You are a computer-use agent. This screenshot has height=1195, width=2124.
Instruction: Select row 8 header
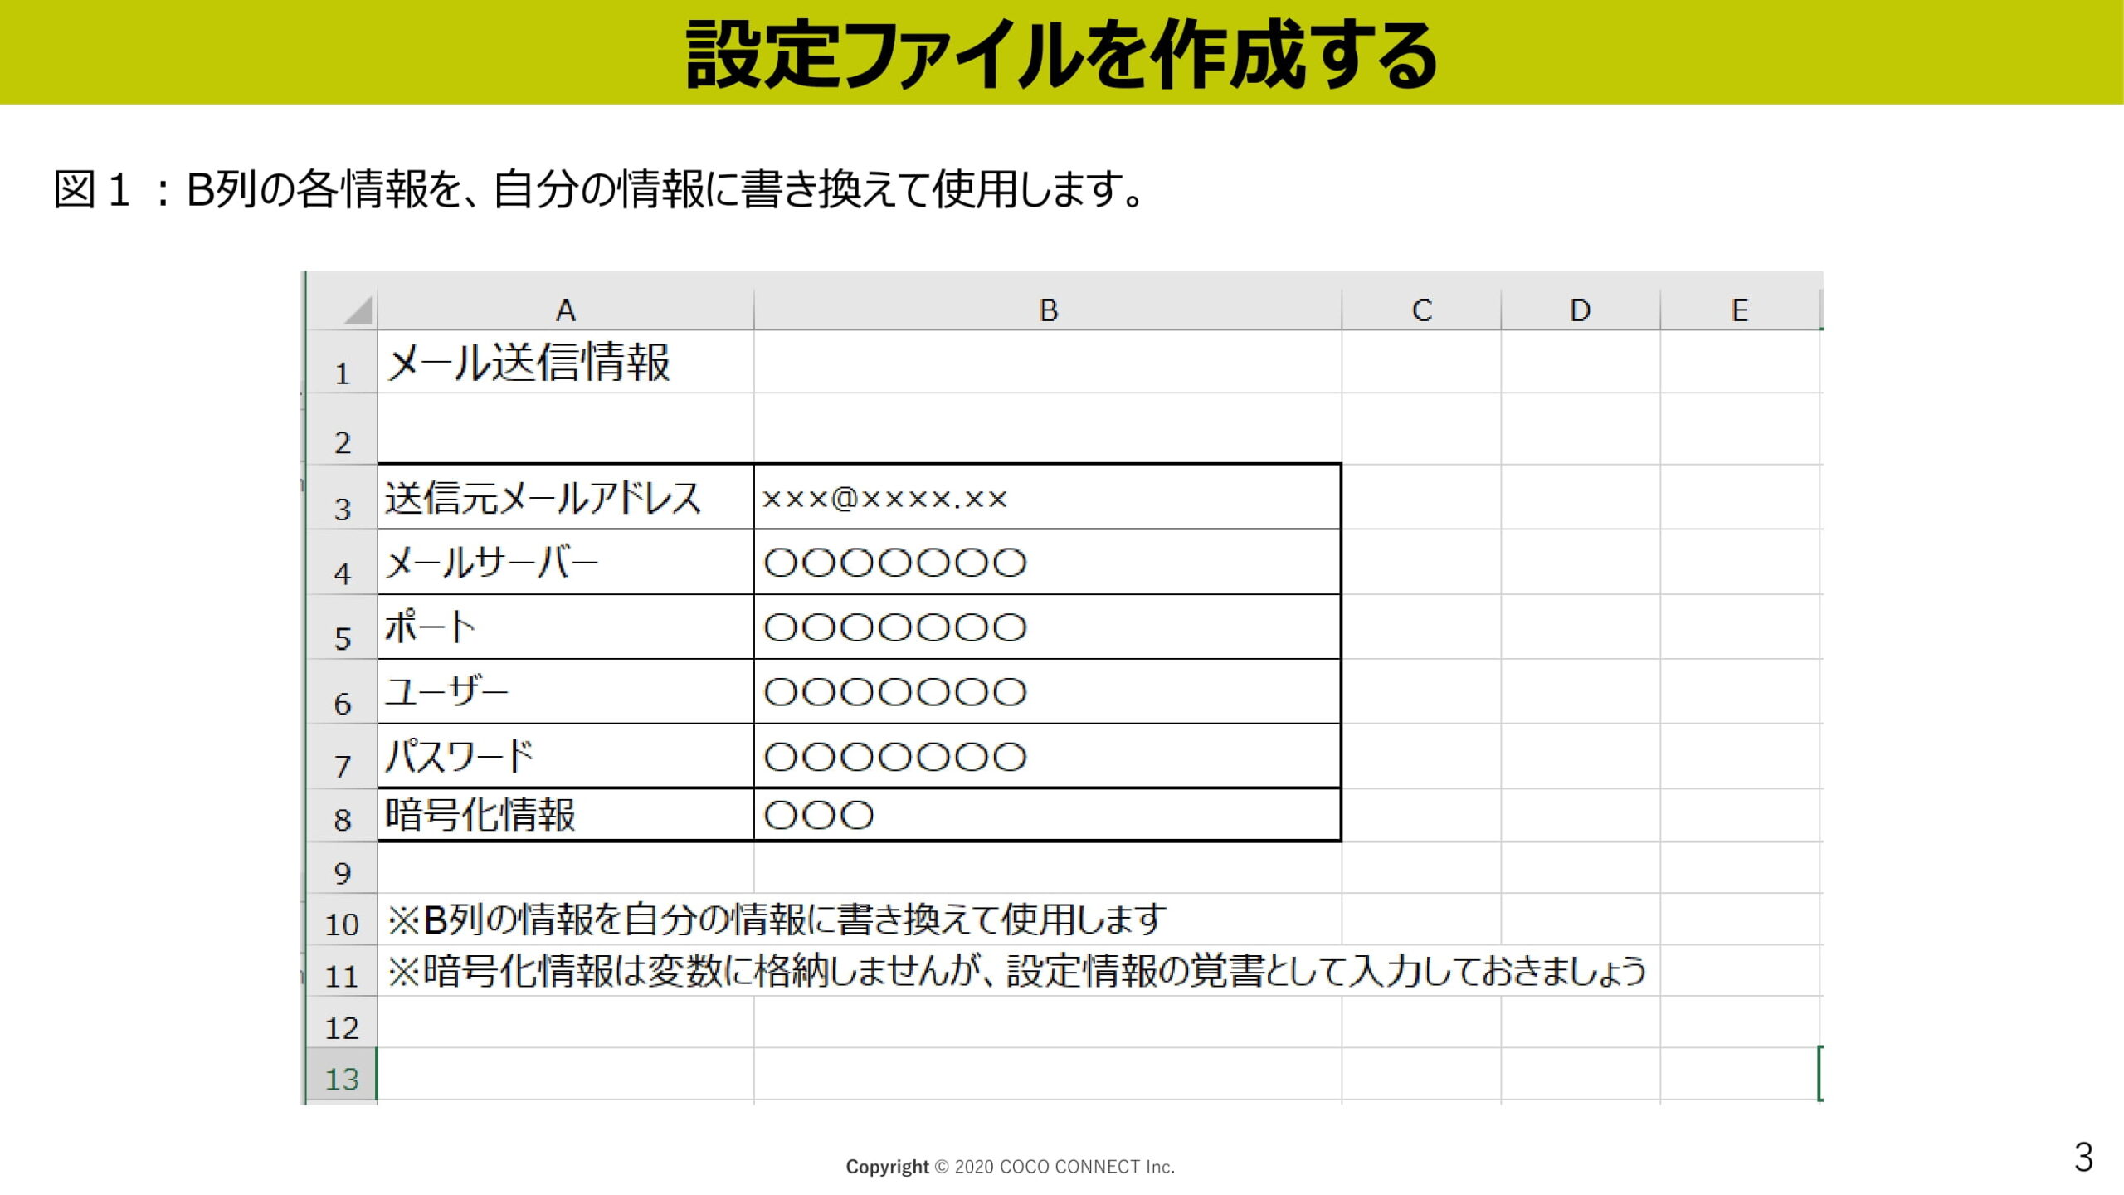[x=342, y=815]
